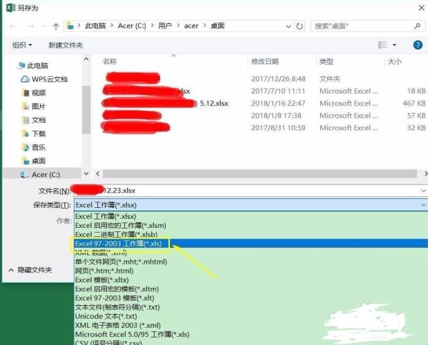Open the 组织 menu

click(x=22, y=45)
